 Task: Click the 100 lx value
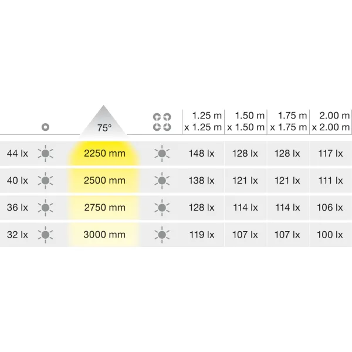pyautogui.click(x=330, y=235)
